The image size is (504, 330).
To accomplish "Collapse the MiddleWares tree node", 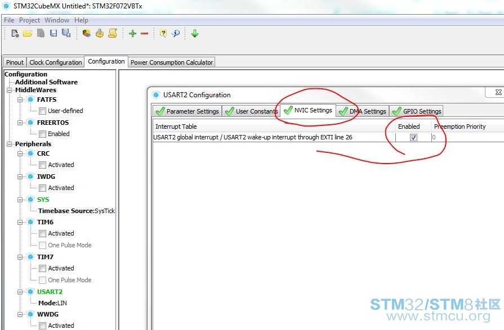I will 10,90.
